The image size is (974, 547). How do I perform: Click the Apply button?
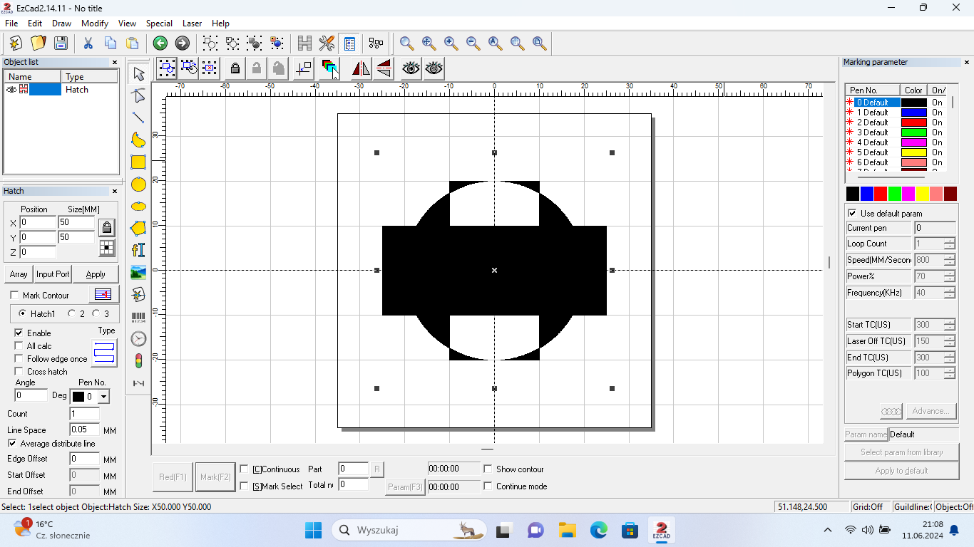(96, 274)
